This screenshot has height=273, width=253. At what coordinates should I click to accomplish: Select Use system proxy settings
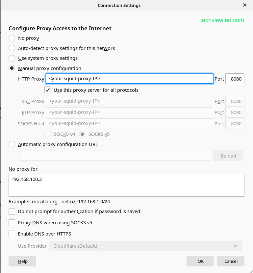[12, 58]
